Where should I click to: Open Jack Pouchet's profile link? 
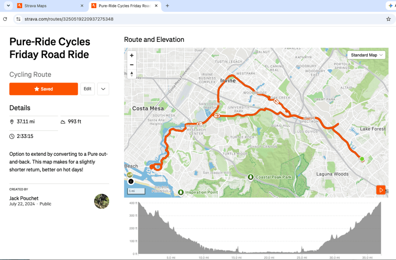[24, 198]
